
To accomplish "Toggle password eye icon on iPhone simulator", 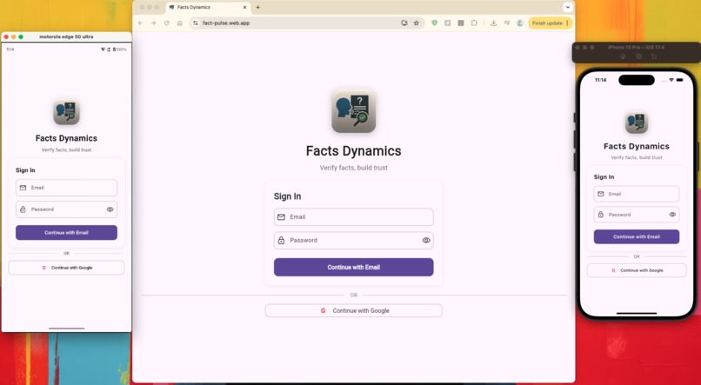I will [x=672, y=215].
